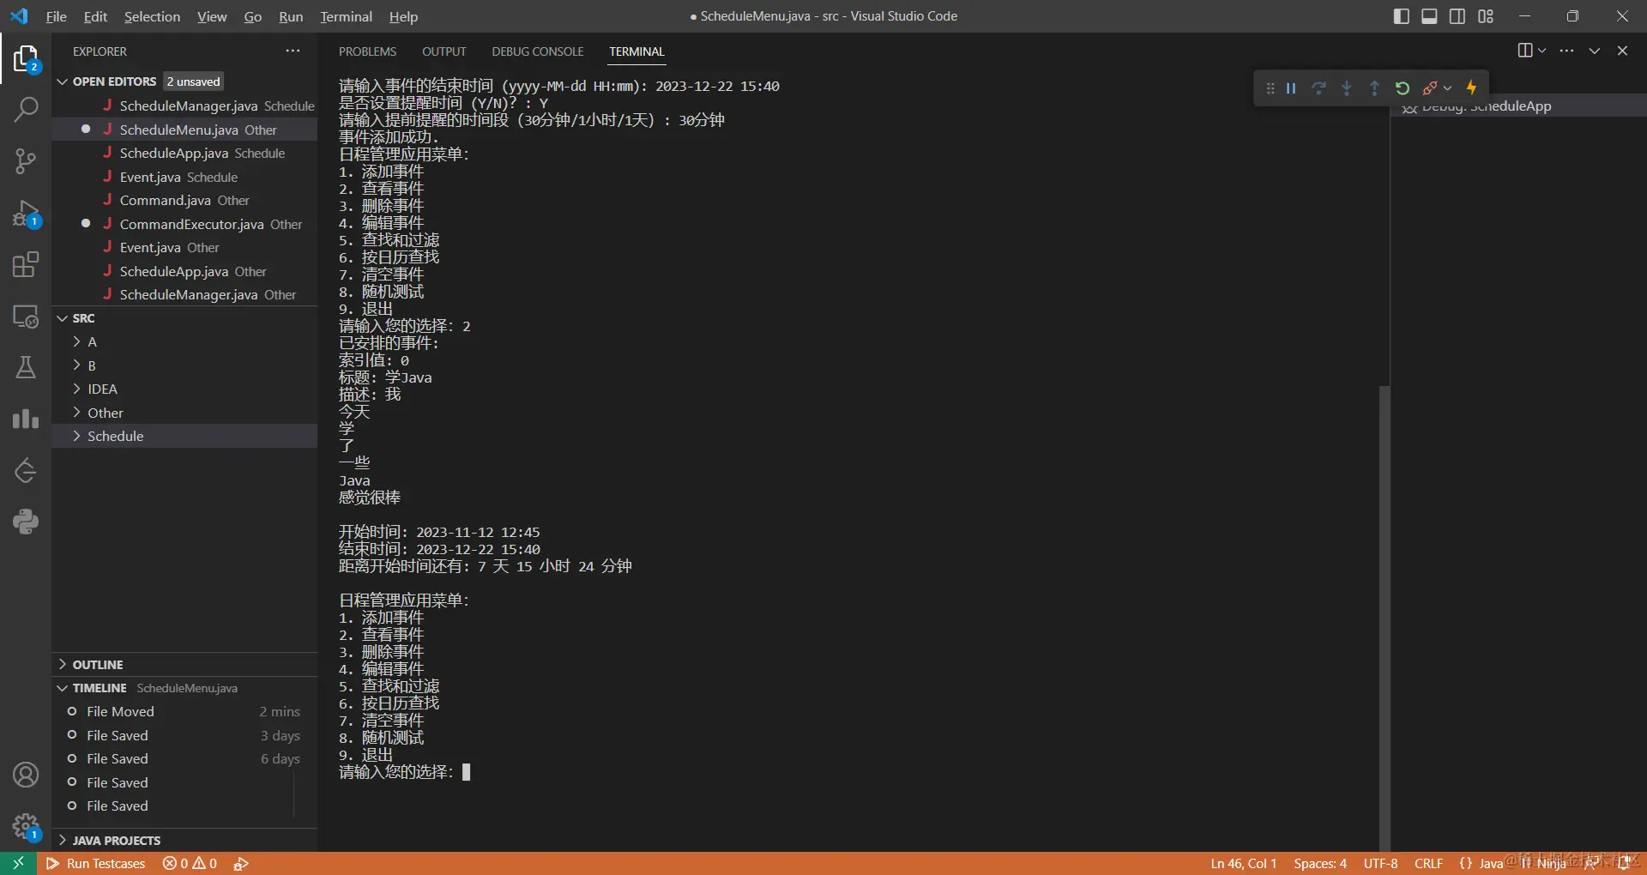Disconnect the debugger with plug icon
1647x875 pixels.
[1429, 88]
